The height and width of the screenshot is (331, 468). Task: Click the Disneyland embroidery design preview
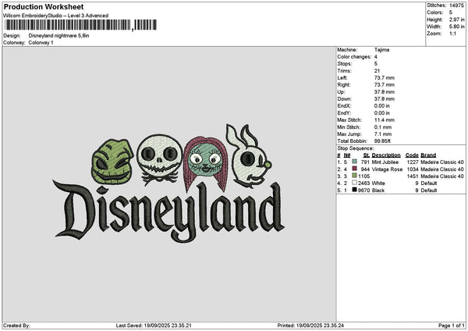pyautogui.click(x=168, y=183)
